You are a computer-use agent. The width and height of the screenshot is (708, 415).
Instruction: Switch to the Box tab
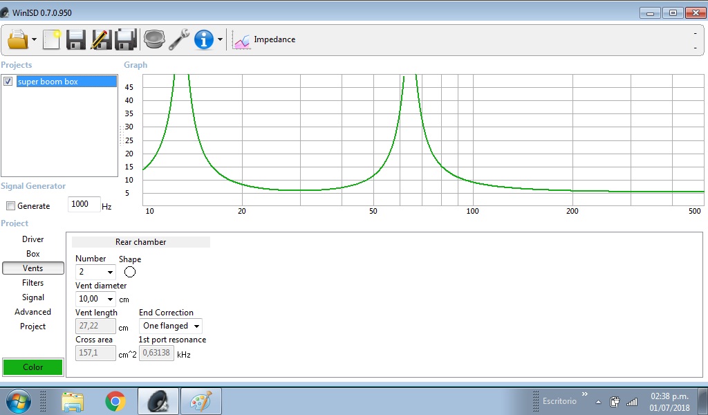click(x=33, y=254)
